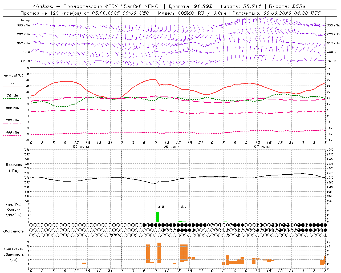Click the "Облачность" cloud cover label
341x273 pixels.
14,231
